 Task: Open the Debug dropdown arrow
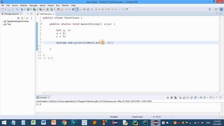pyautogui.click(x=25, y=9)
